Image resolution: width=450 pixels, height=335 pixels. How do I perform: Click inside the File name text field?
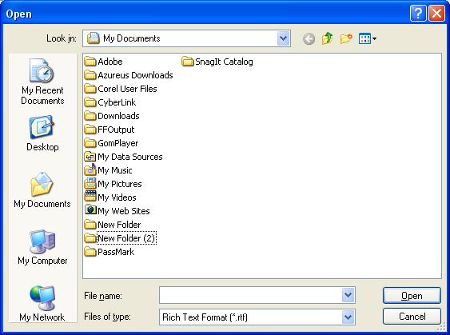[x=250, y=295]
